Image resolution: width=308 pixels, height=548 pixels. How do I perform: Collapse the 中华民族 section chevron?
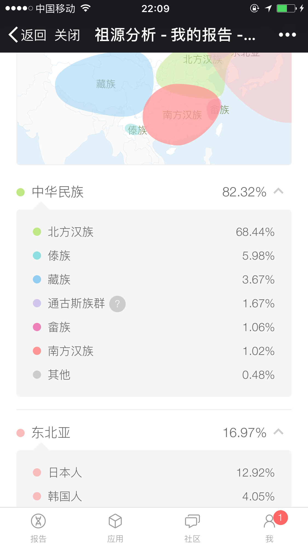coord(278,191)
